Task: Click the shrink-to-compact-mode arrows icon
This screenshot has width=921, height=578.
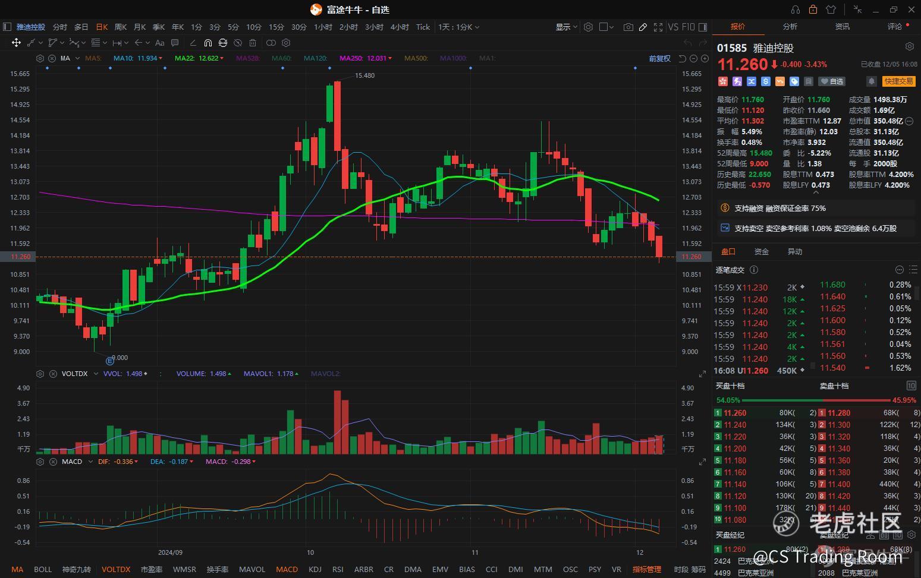Action: [x=857, y=10]
